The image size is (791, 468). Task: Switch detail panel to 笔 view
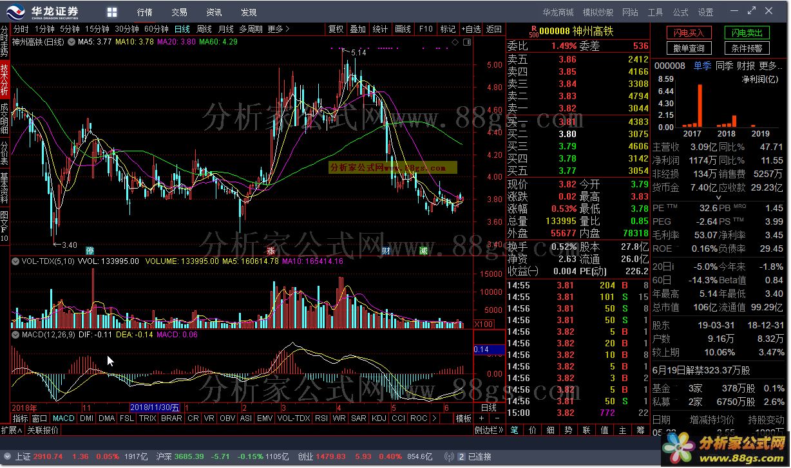[514, 430]
